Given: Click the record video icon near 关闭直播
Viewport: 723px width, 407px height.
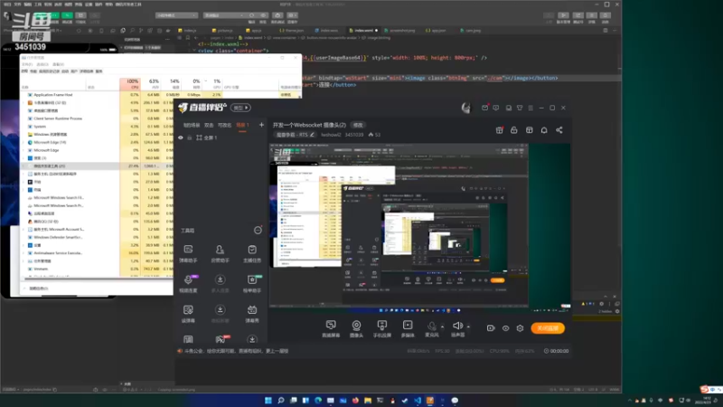Looking at the screenshot, I should coord(491,328).
